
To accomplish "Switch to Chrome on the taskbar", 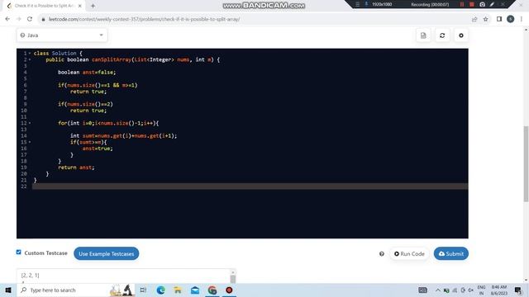I will click(x=212, y=290).
